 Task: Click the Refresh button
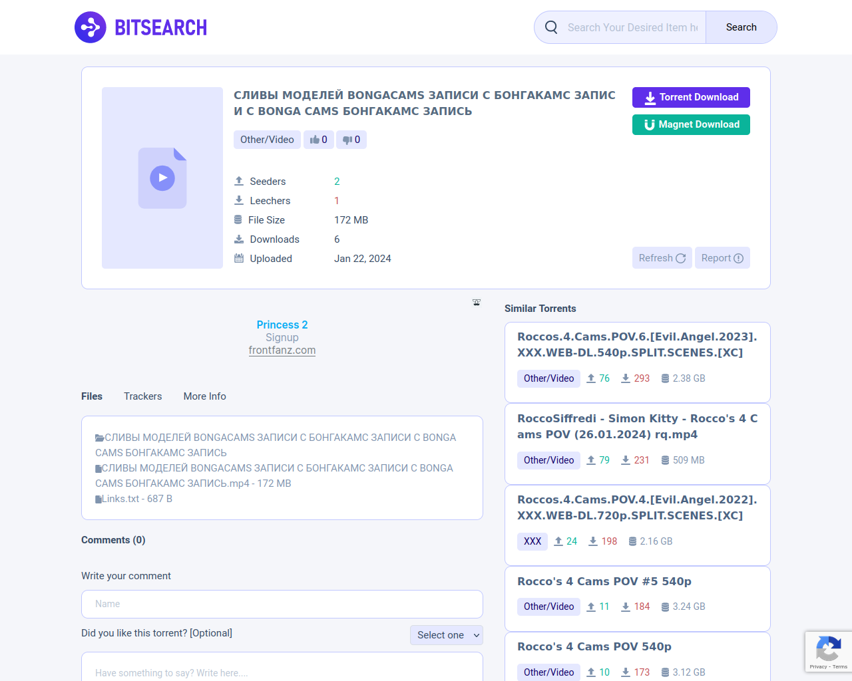[x=662, y=258]
